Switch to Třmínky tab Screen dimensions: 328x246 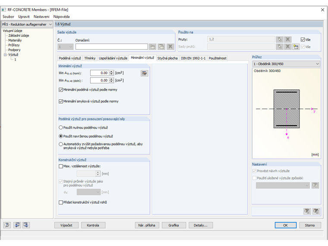tap(90, 58)
